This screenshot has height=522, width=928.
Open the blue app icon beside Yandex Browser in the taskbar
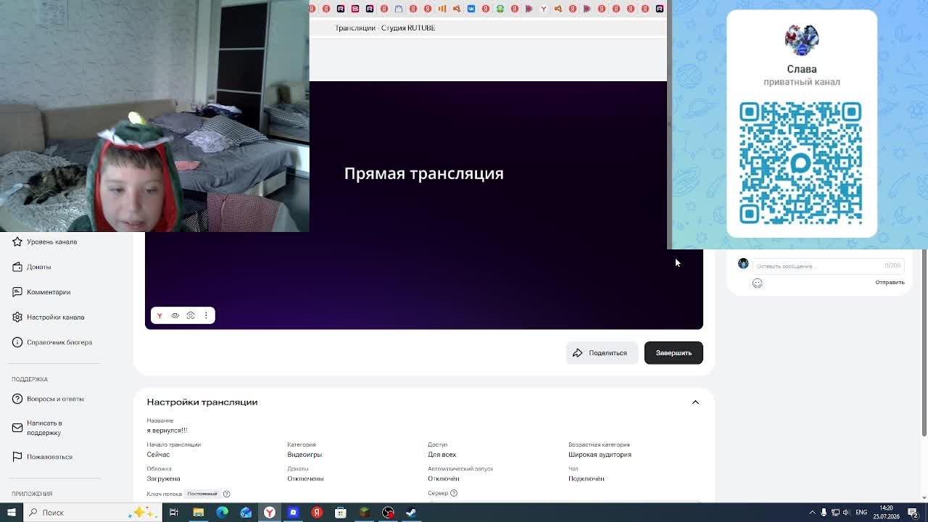click(x=294, y=513)
